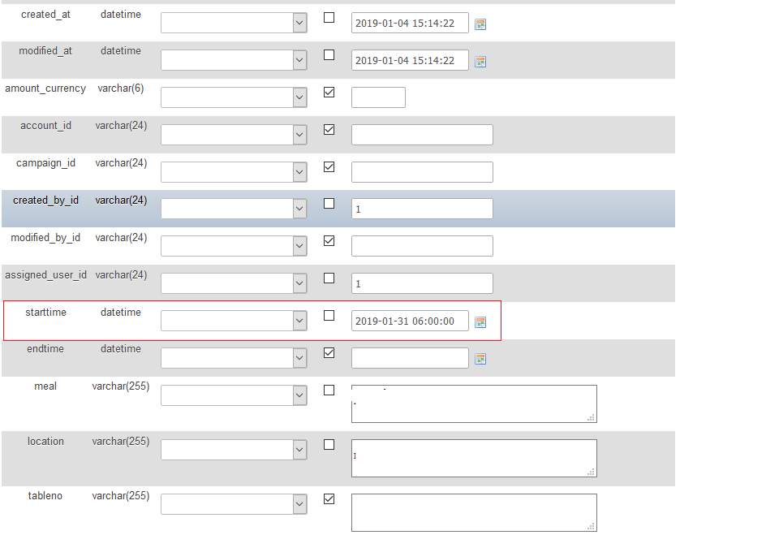Click into the meal text area
779x535 pixels.
pyautogui.click(x=474, y=403)
